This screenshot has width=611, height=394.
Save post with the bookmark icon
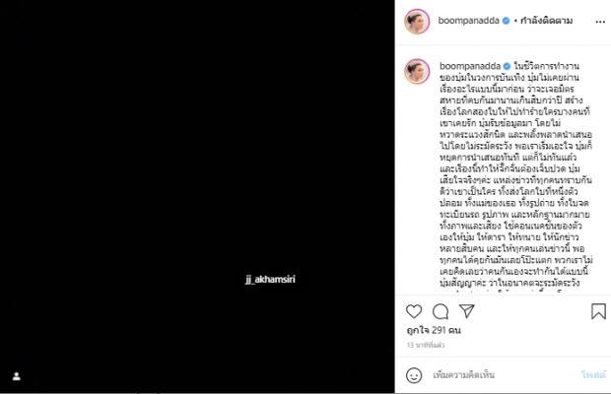[x=598, y=311]
